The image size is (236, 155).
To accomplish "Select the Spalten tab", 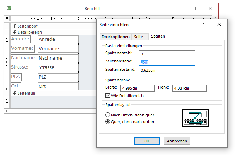I will (158, 36).
